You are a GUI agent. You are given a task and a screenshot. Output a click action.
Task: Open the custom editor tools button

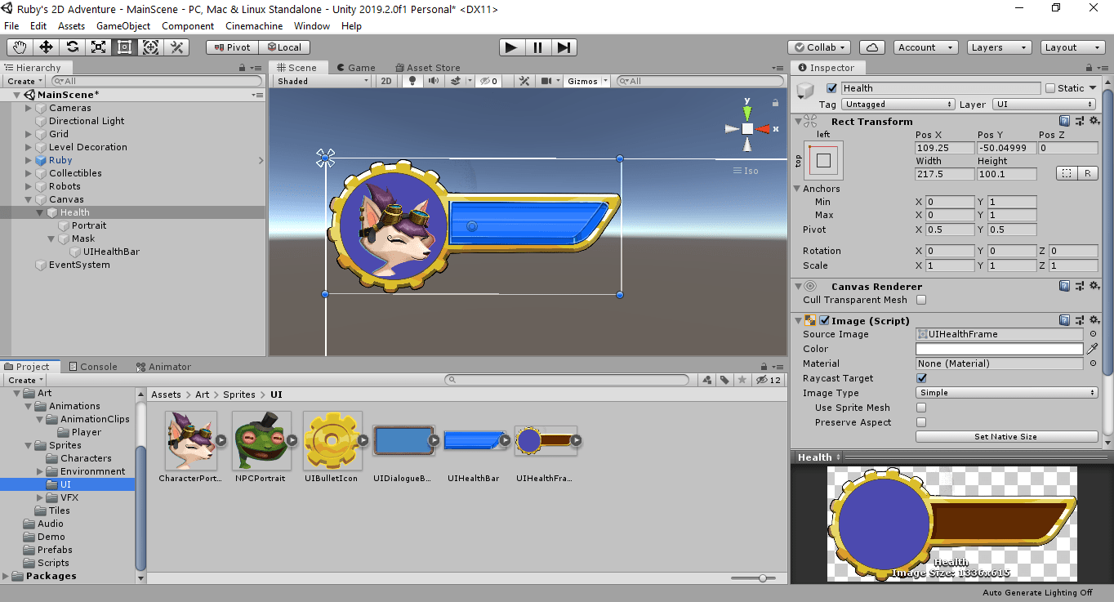click(x=176, y=47)
